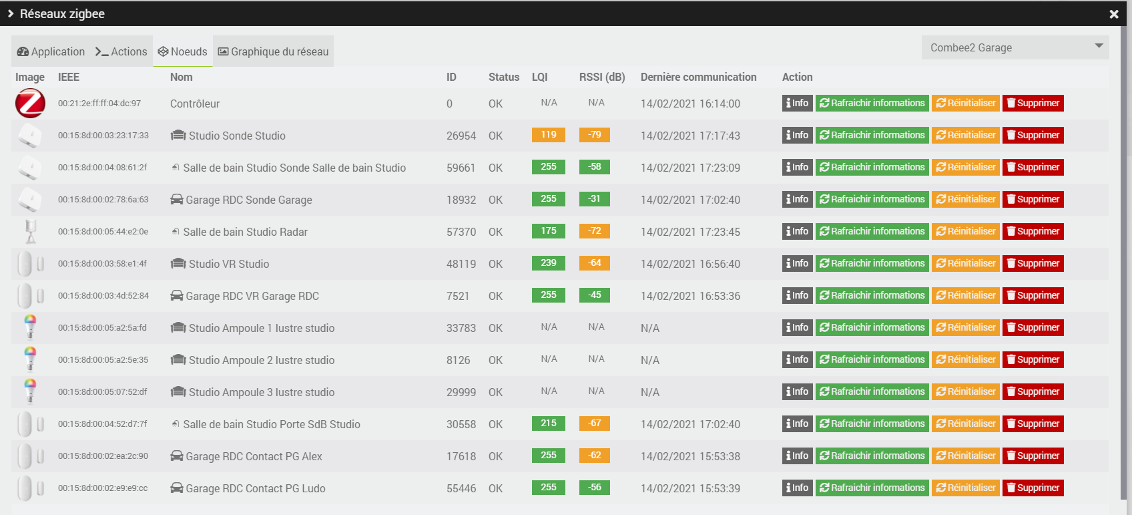1132x515 pixels.
Task: Click the RSSI (dB) column header
Action: (602, 77)
